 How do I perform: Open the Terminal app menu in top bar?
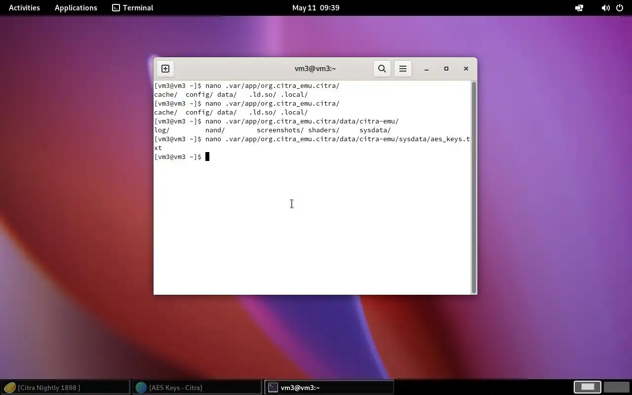(133, 8)
